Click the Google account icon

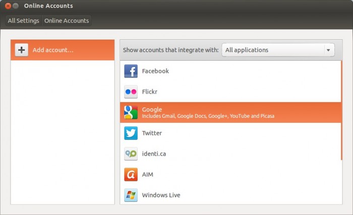(x=131, y=113)
